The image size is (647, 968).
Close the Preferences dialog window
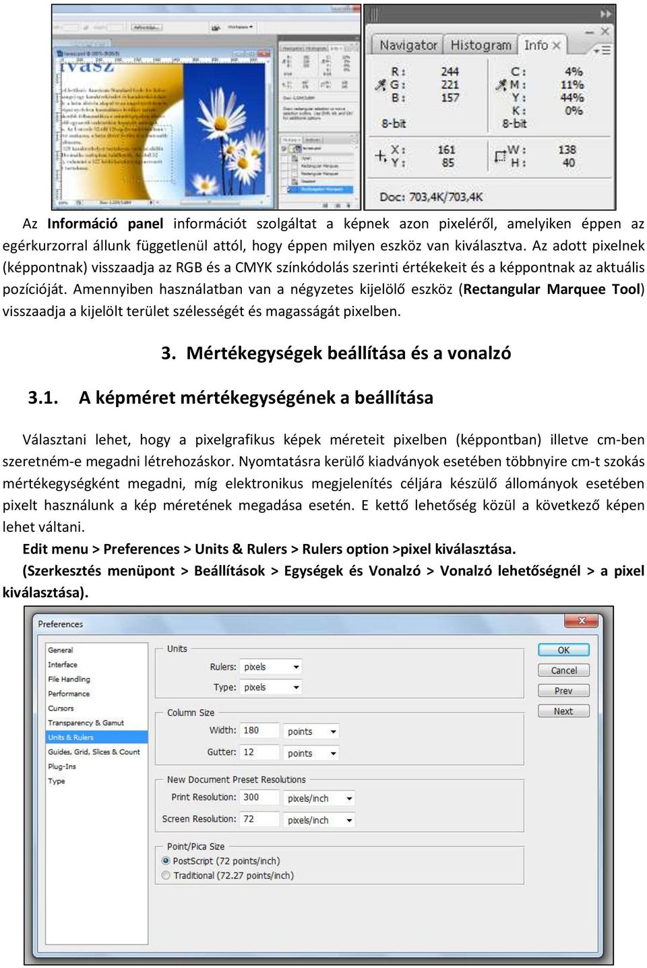click(x=582, y=620)
